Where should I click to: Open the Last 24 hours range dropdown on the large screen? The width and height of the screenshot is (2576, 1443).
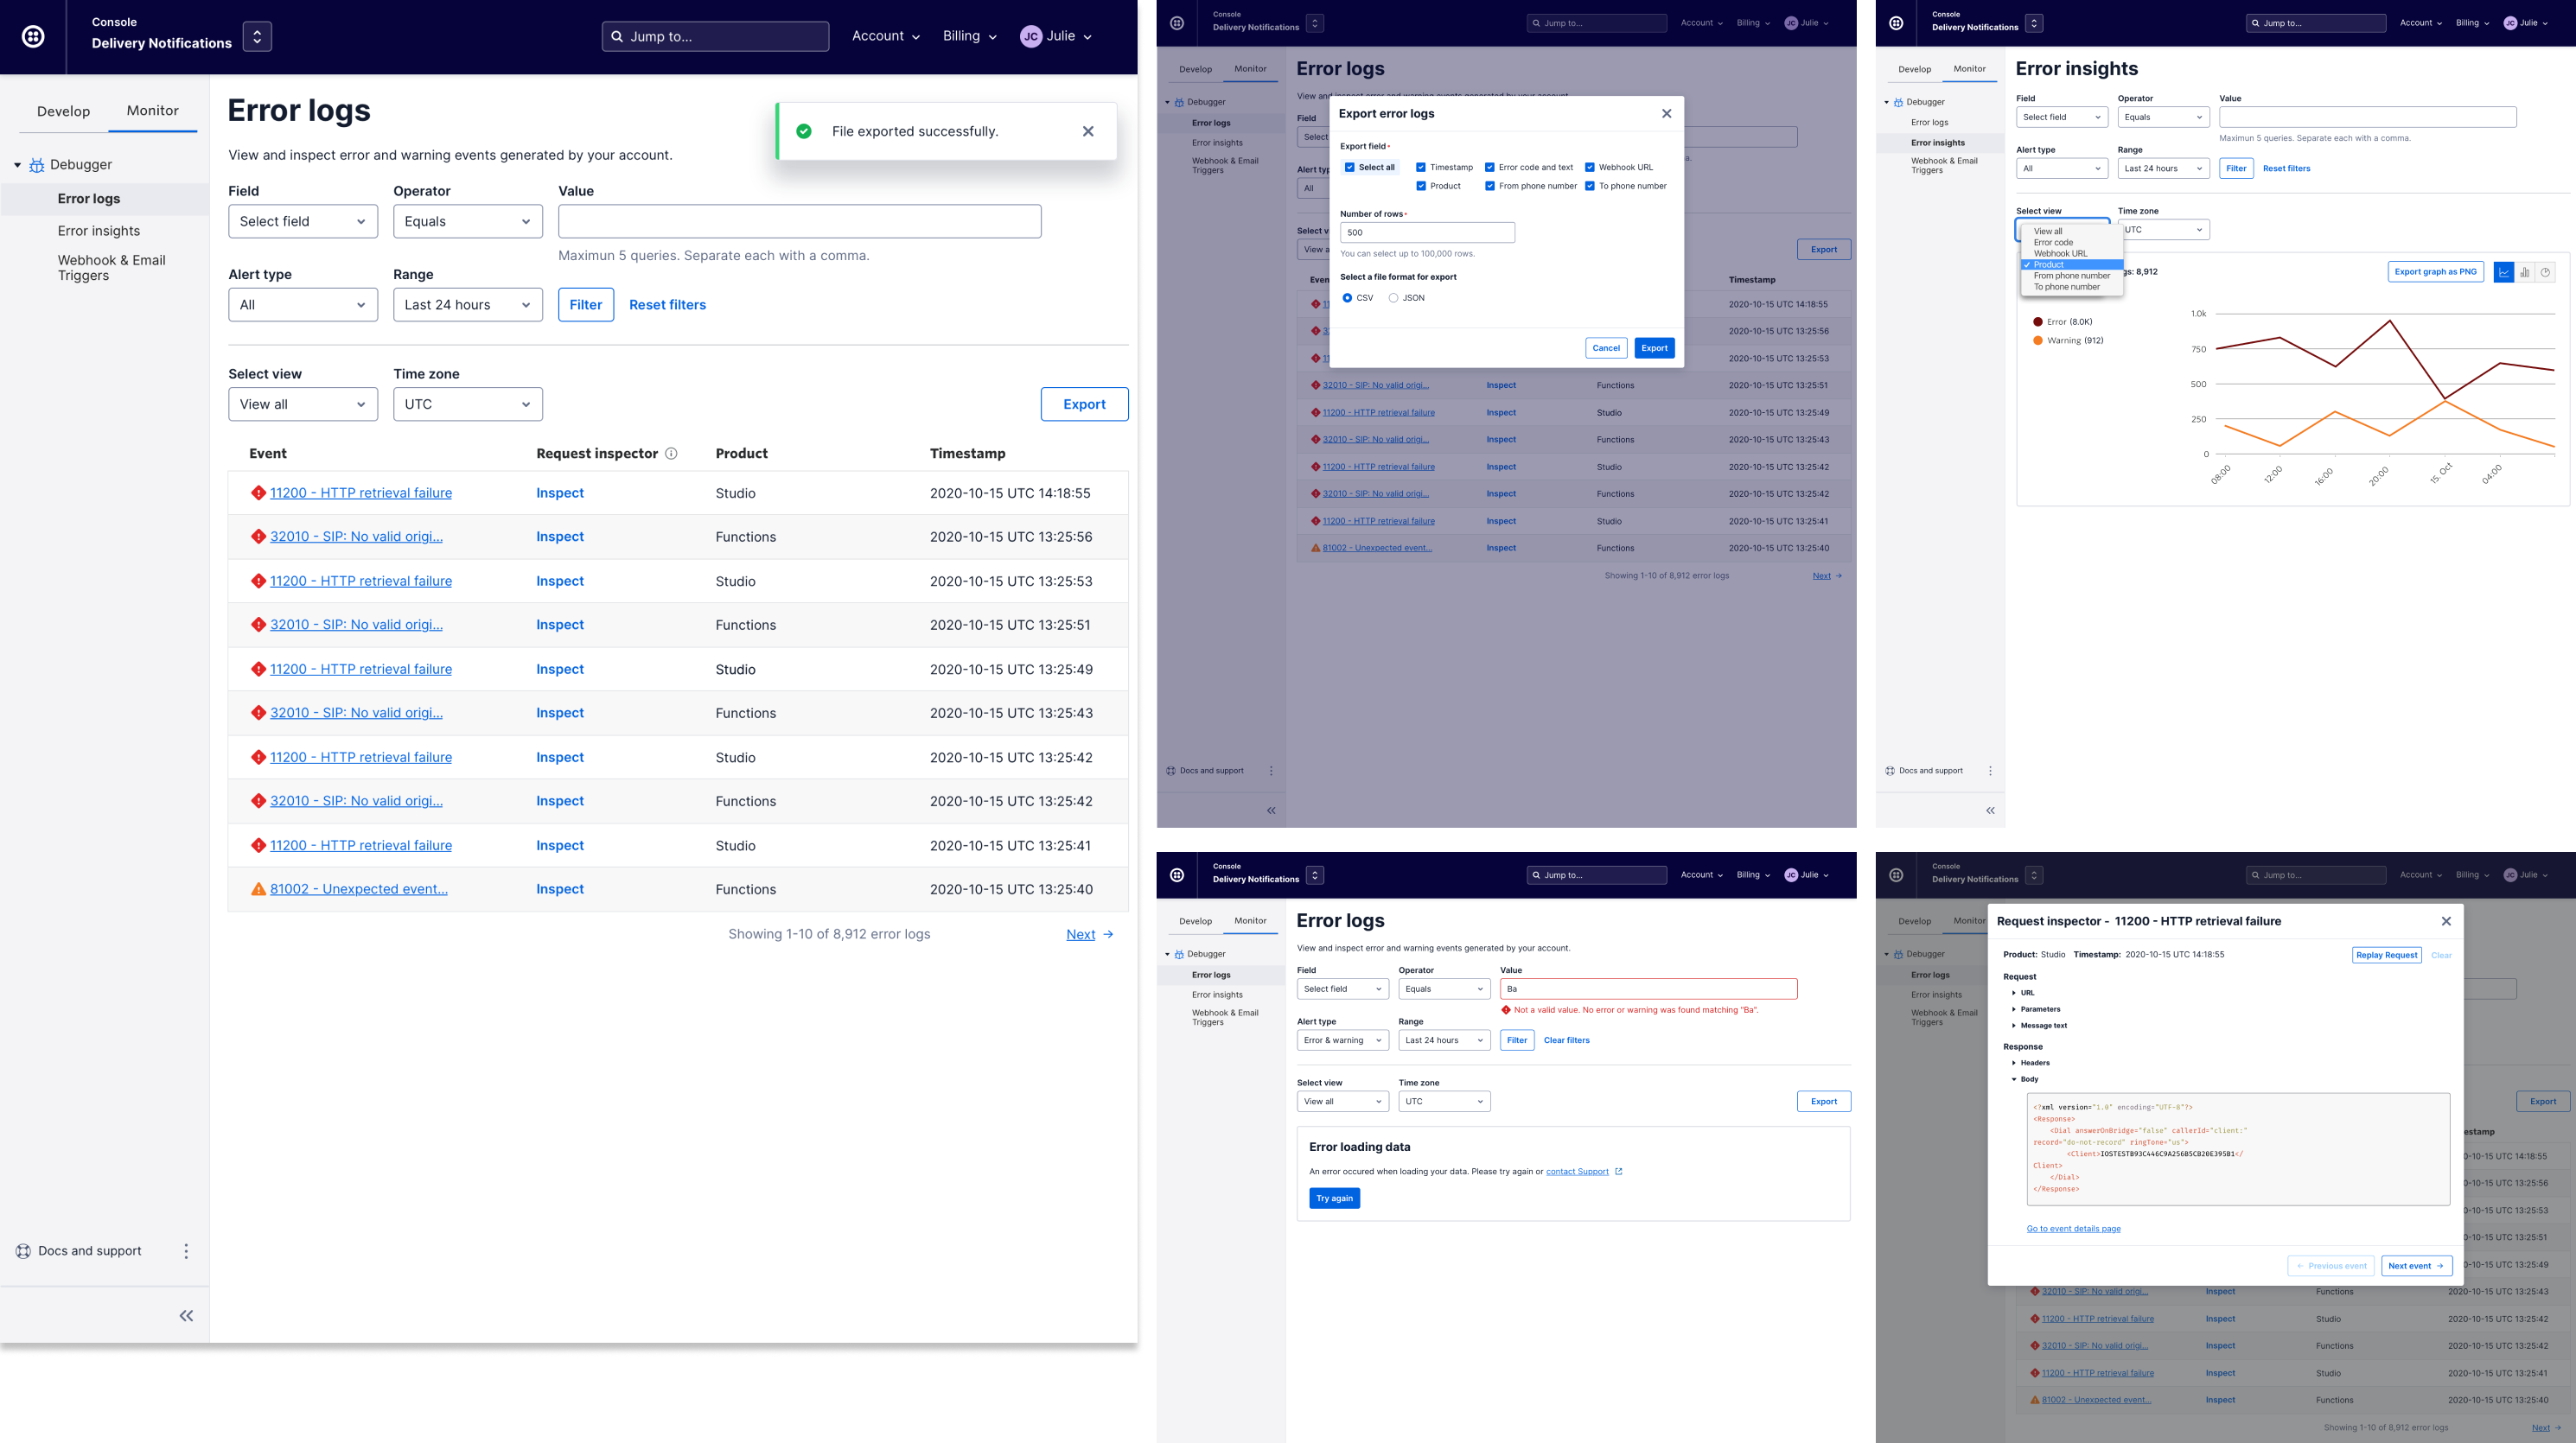click(468, 305)
